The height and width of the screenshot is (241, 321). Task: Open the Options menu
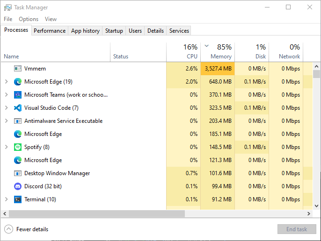tap(29, 19)
